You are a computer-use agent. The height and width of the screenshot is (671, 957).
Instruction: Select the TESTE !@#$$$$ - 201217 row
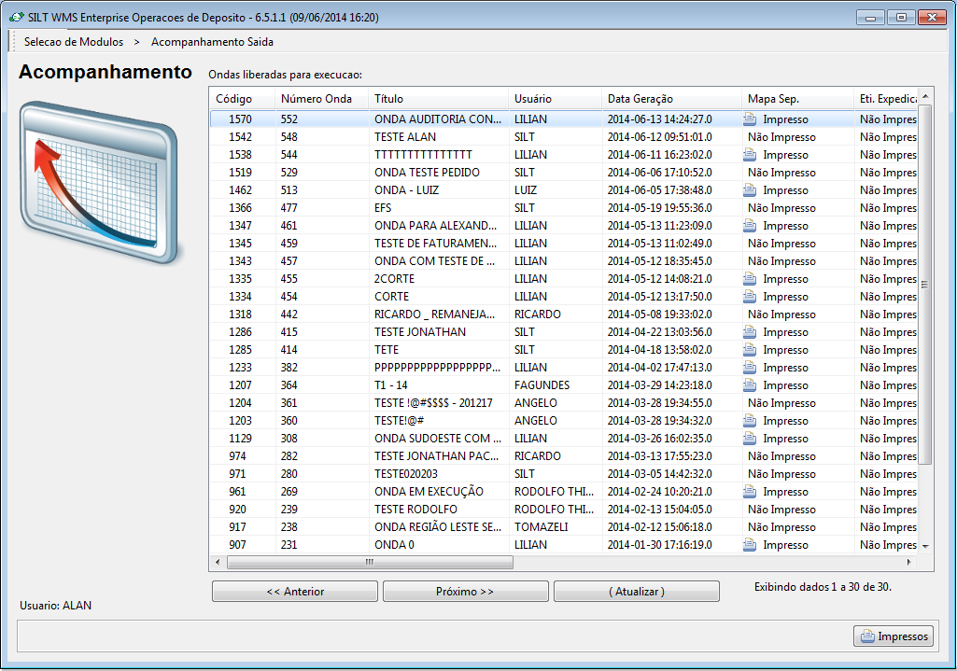click(563, 402)
